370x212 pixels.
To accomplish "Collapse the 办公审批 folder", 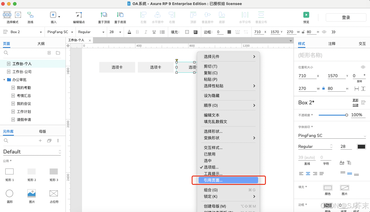I will (x=4, y=80).
